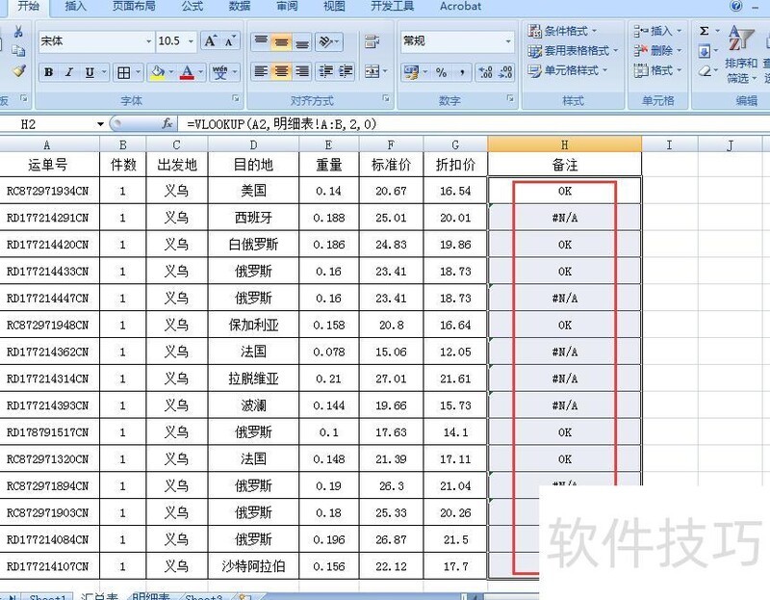Apply Percent style icon
The width and height of the screenshot is (770, 600).
click(x=439, y=72)
